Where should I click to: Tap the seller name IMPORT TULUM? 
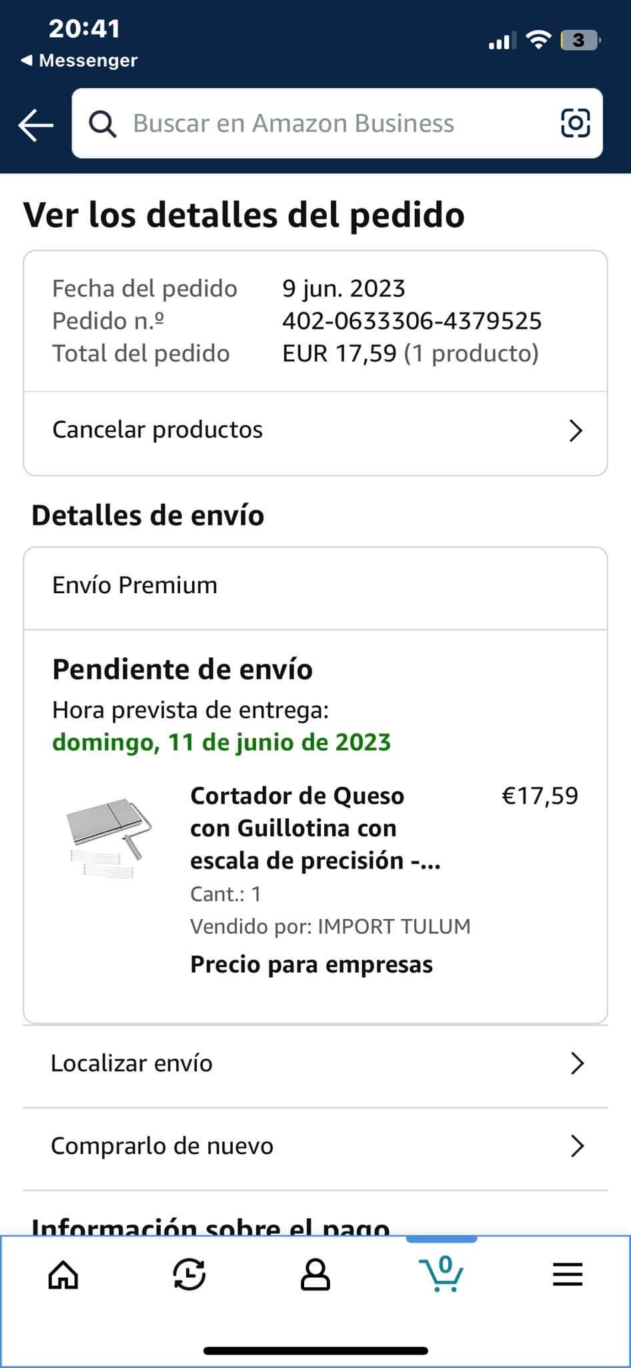394,926
